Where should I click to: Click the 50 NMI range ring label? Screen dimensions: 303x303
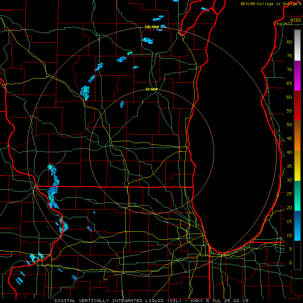pyautogui.click(x=151, y=89)
